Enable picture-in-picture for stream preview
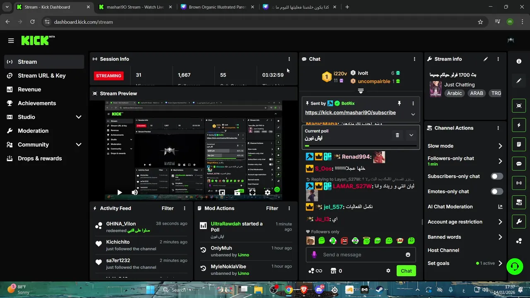The width and height of the screenshot is (530, 298). (x=222, y=192)
